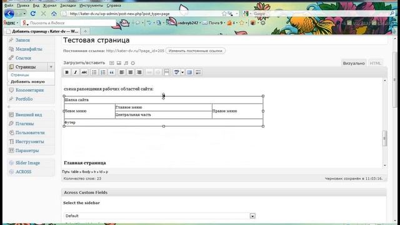Click Изменить постоянные ссылки button
This screenshot has width=400, height=225.
tap(196, 51)
